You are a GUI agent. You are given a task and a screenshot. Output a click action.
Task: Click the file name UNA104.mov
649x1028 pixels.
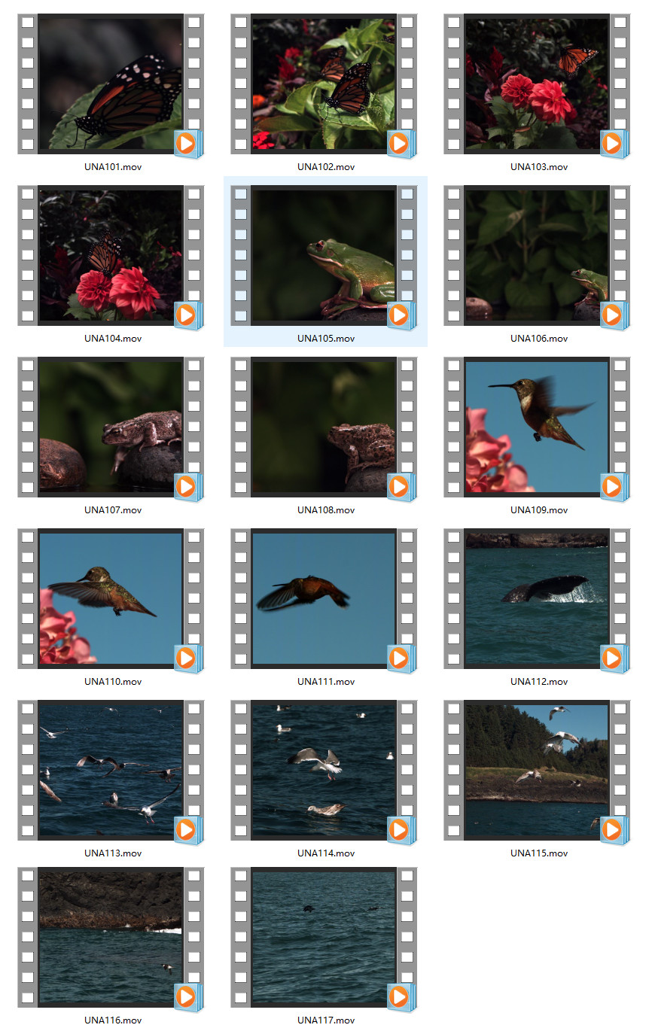(x=113, y=339)
